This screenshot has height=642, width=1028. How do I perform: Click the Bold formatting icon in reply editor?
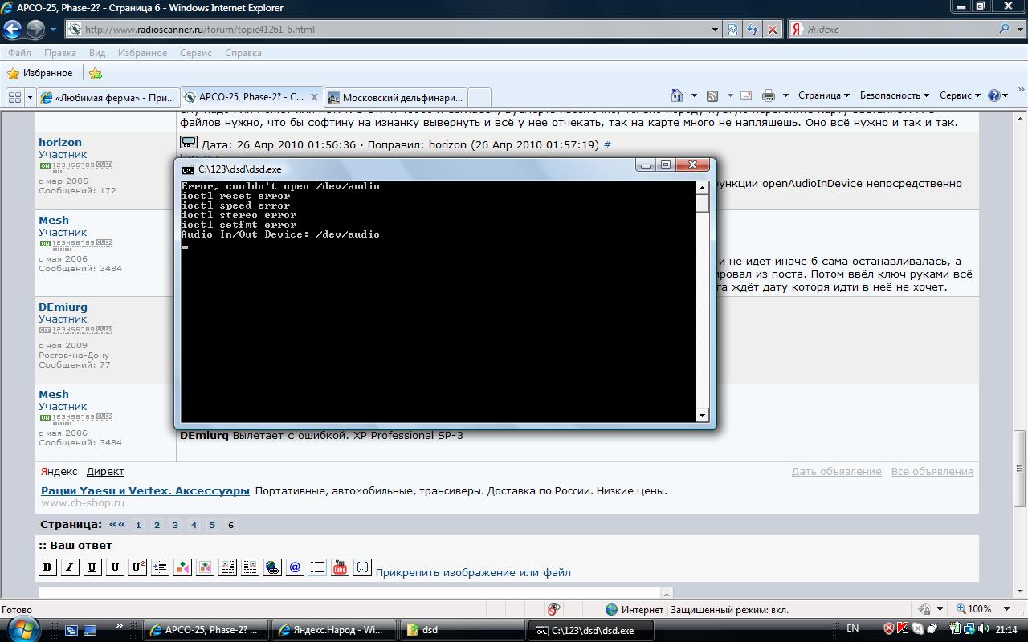[x=47, y=567]
